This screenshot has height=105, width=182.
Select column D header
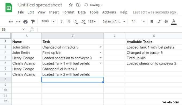[154, 36]
